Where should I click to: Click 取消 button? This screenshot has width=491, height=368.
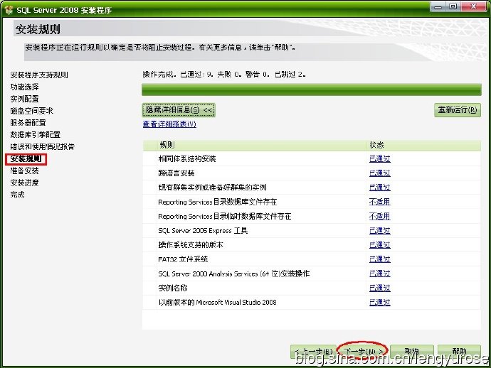pyautogui.click(x=412, y=352)
